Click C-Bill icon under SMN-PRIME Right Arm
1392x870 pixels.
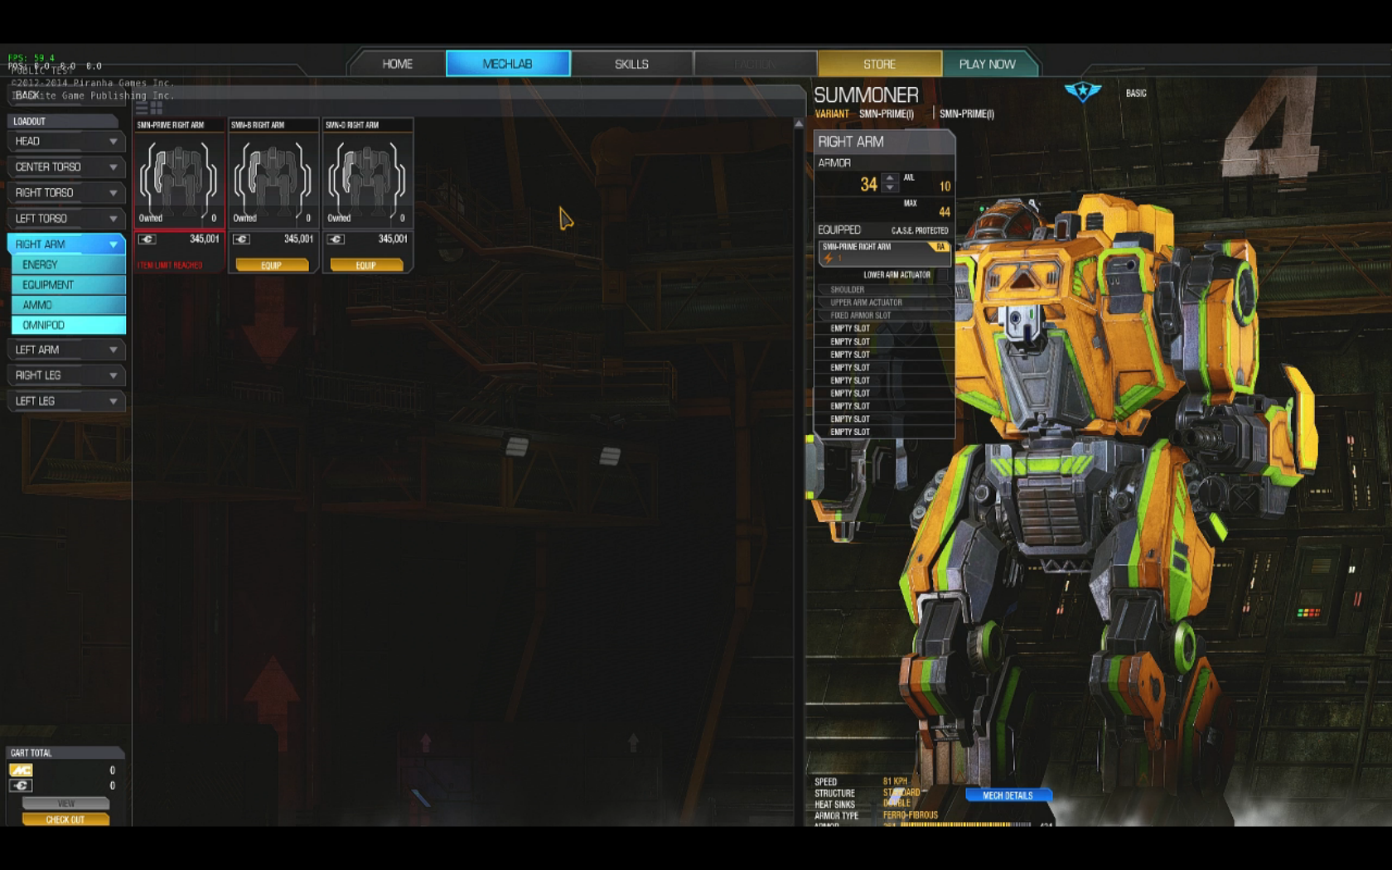point(147,239)
